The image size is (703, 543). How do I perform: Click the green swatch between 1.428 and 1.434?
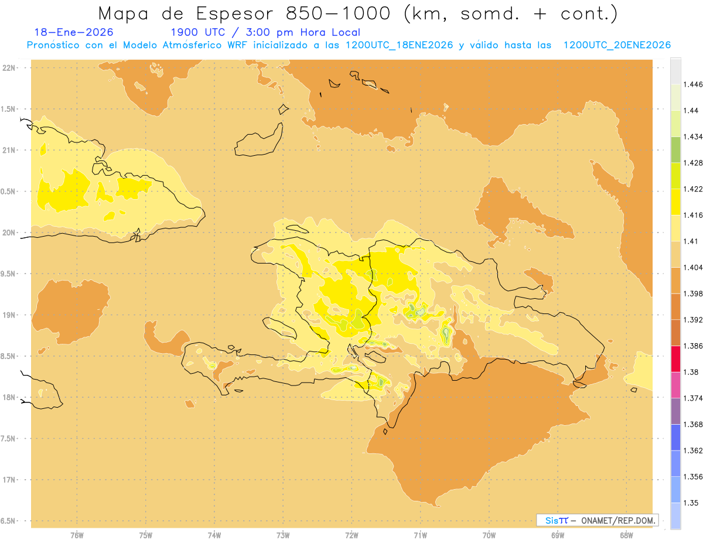coord(675,149)
